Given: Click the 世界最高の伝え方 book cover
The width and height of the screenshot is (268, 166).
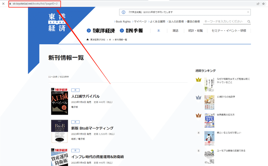Looking at the screenshot, I should coord(209,120).
